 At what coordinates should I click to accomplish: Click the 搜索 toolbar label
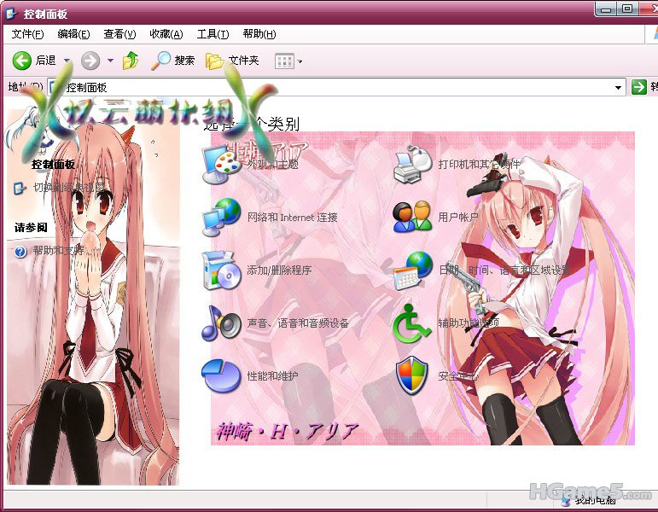[184, 61]
